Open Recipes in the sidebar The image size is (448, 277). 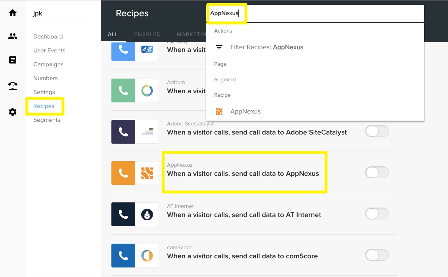[x=44, y=106]
